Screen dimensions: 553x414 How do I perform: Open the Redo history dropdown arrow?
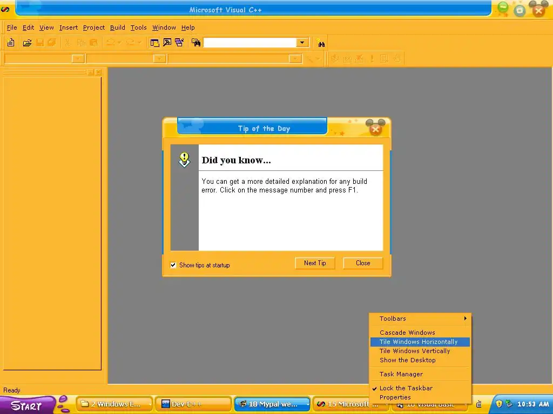click(x=139, y=43)
